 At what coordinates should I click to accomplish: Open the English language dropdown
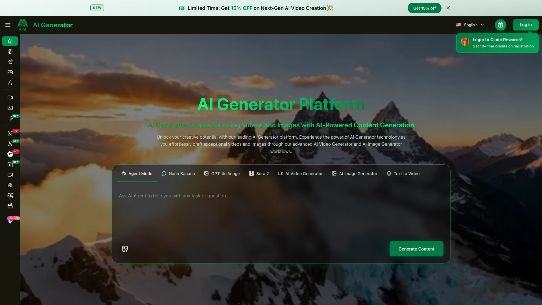470,25
